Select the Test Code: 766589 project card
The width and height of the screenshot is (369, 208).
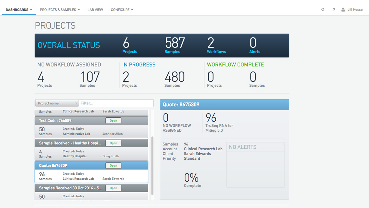[x=91, y=127]
